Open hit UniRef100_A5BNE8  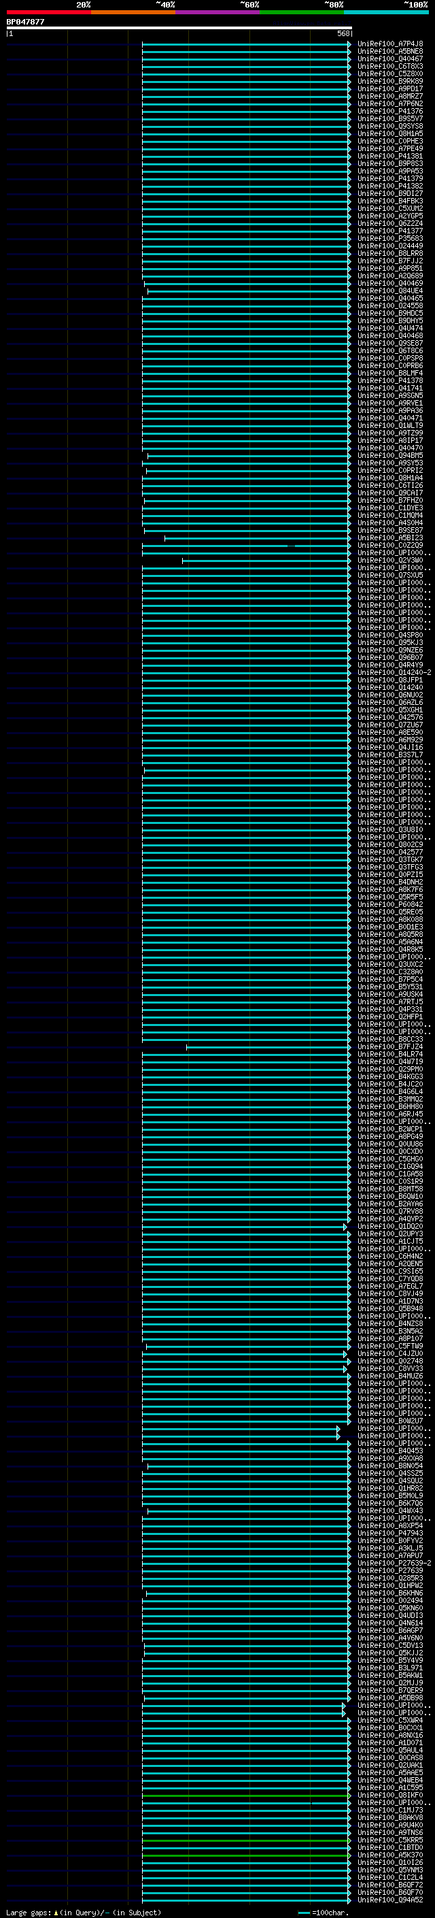click(389, 52)
